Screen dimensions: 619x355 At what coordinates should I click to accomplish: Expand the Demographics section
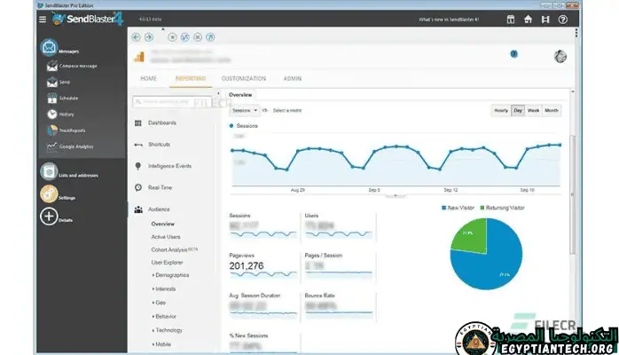(172, 275)
